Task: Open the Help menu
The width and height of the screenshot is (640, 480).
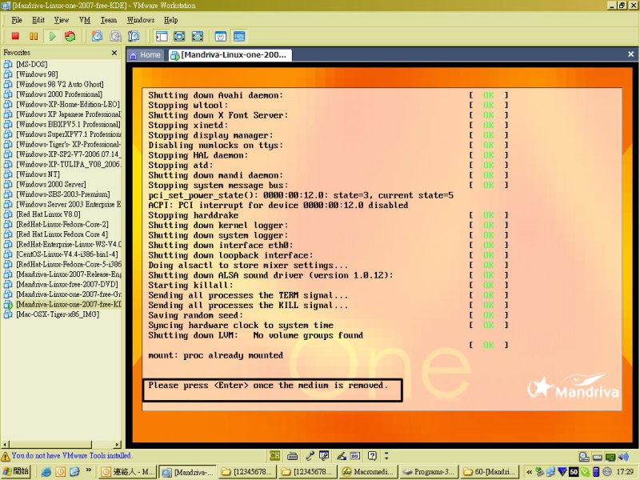Action: (170, 20)
